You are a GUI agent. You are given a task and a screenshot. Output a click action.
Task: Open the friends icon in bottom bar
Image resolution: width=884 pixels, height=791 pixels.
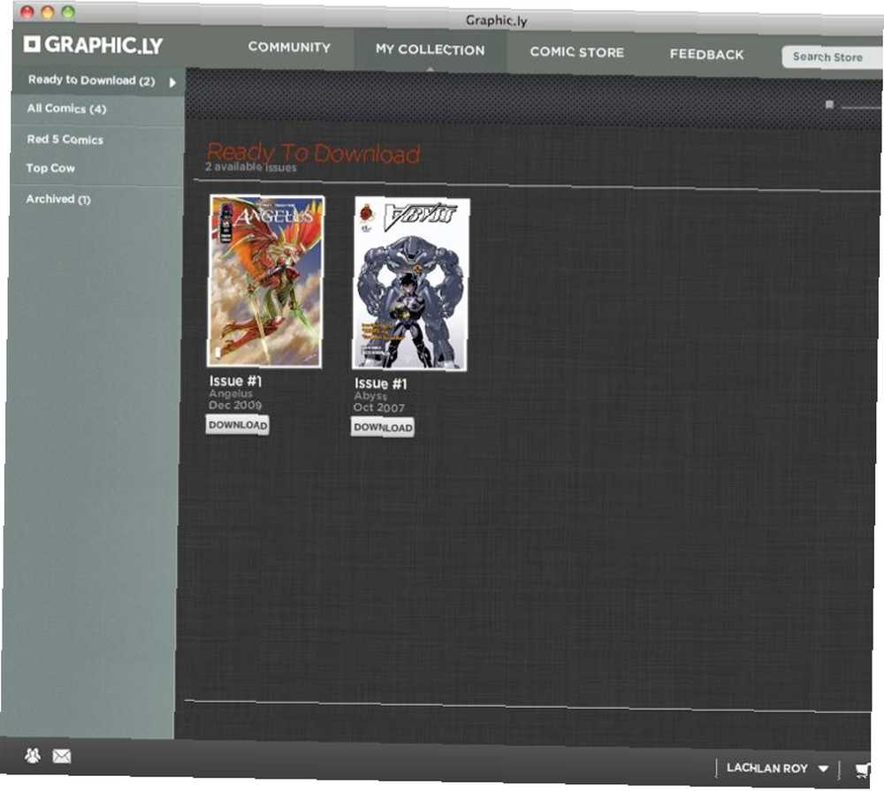[x=33, y=755]
